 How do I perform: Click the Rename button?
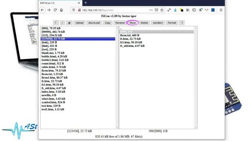[120, 23]
